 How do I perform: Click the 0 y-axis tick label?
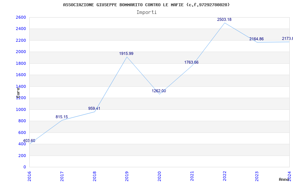click(25, 167)
